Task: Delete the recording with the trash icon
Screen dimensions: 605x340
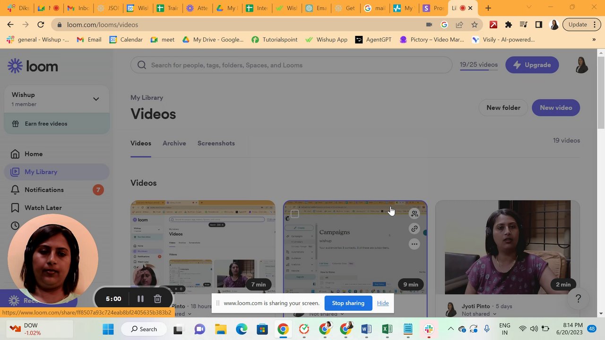Action: pos(158,299)
